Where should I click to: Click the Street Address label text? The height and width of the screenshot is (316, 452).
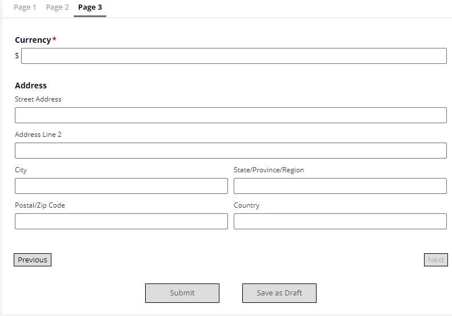[x=38, y=99]
